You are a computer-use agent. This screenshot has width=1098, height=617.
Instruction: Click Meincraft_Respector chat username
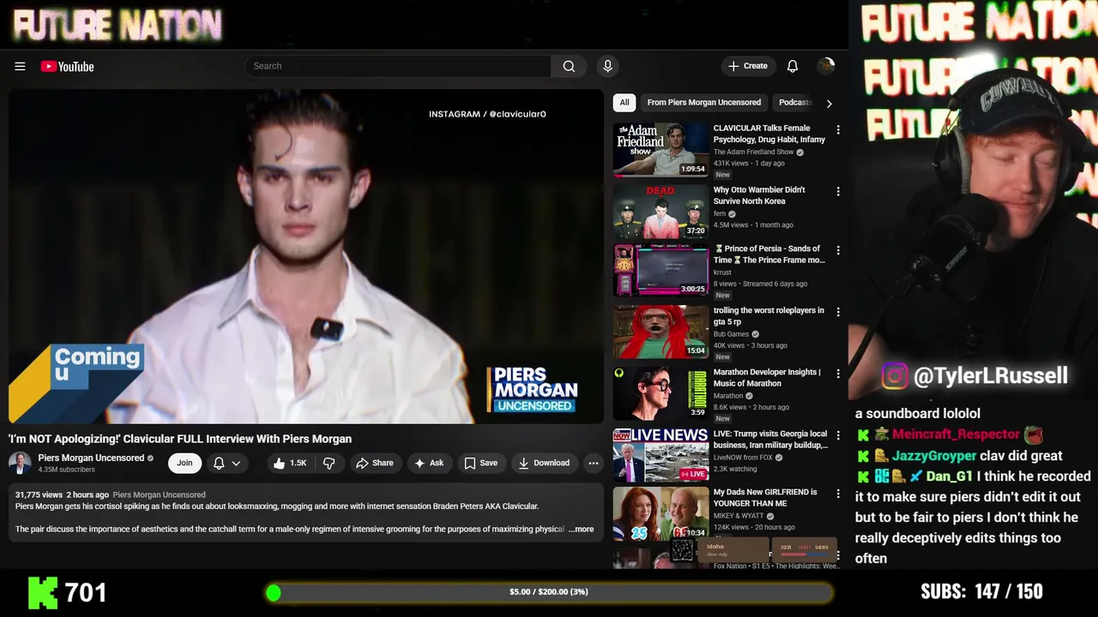click(x=956, y=434)
